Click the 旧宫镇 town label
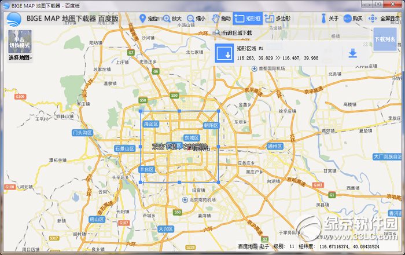Image resolution: width=405 pixels, height=255 pixels. coord(198,190)
